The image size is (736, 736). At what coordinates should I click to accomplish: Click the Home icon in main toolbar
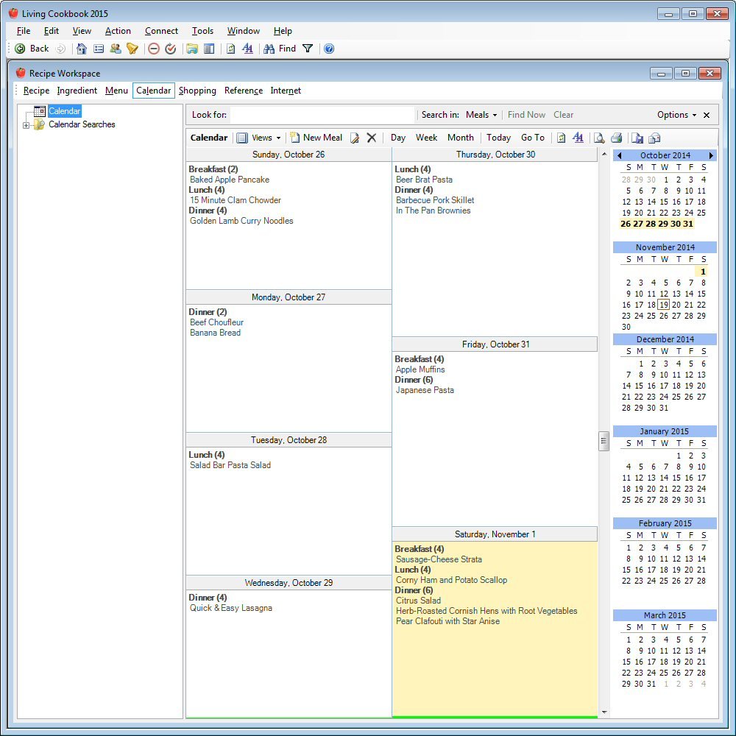tap(82, 49)
